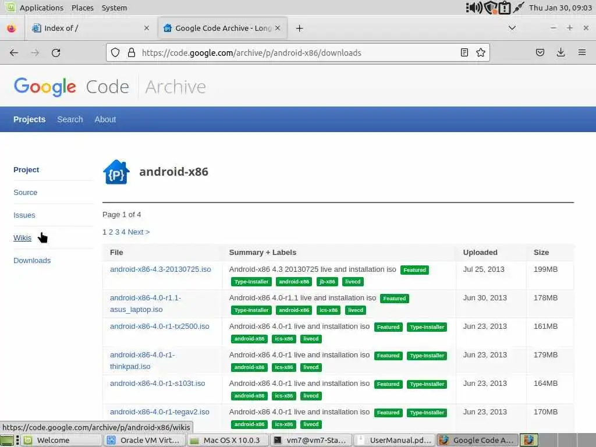Go to page 3 of downloads
Screen dimensions: 596x447
[117, 232]
